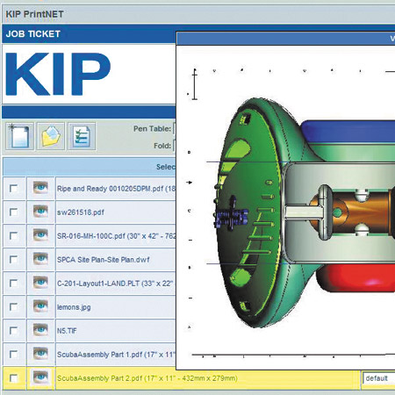Screen dimensions: 395x395
Task: Click the Fold option field
Action: tap(175, 146)
